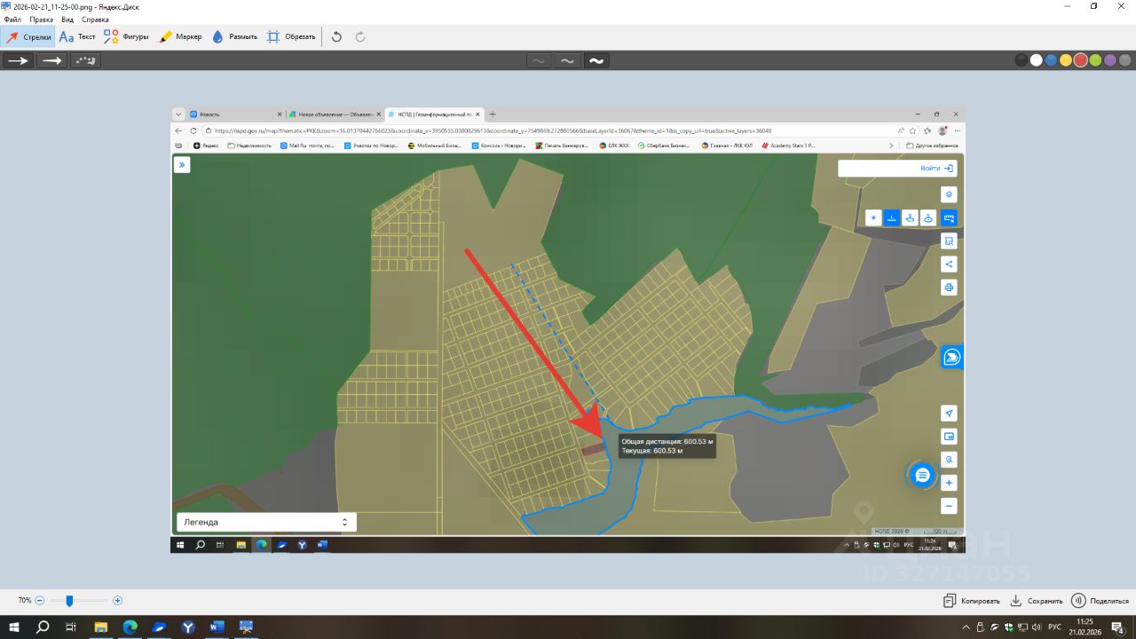Open the Windows Start menu
Viewport: 1136px width, 639px height.
point(14,627)
